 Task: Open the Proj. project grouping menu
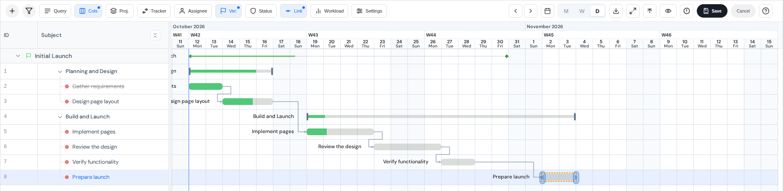119,11
